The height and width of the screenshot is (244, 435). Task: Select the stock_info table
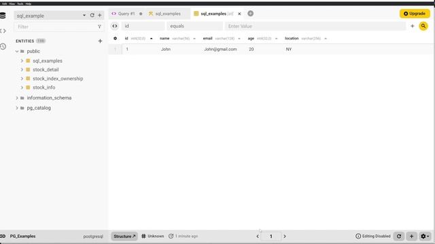point(43,87)
